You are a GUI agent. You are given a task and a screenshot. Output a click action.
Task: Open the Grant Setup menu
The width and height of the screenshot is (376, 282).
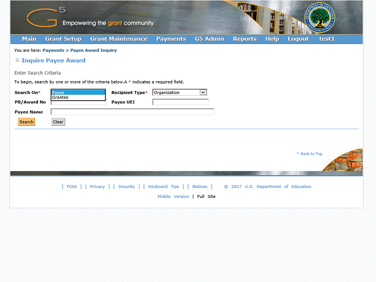[63, 39]
